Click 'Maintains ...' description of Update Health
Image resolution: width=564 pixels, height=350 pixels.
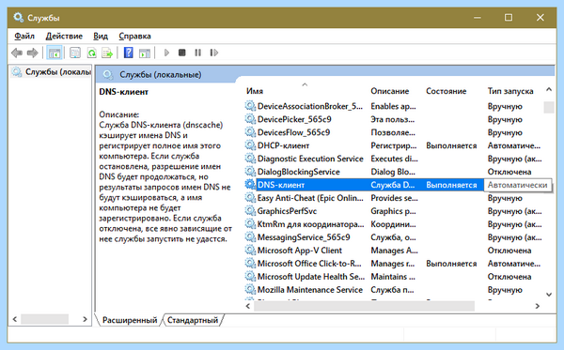coord(393,277)
